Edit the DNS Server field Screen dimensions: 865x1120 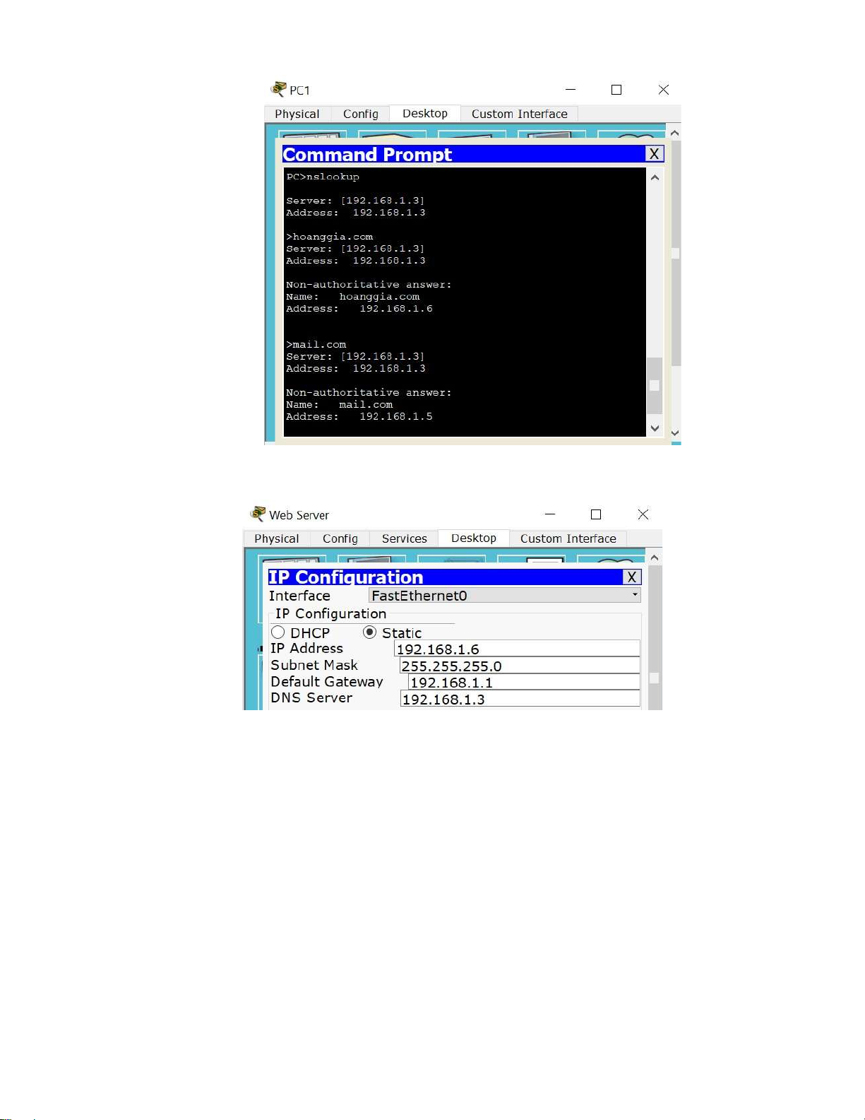click(519, 700)
